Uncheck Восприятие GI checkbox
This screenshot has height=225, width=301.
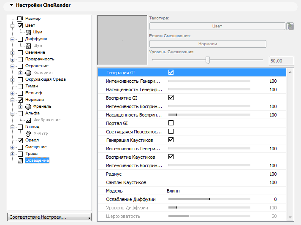tap(171, 98)
